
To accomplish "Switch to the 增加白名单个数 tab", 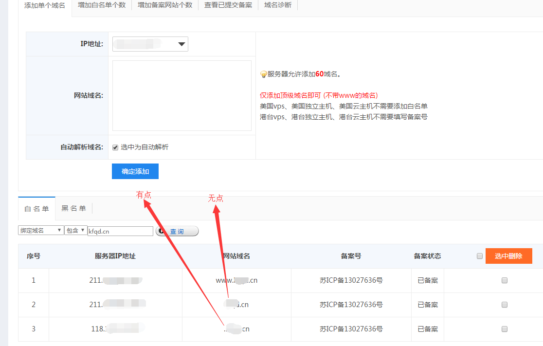I will point(102,5).
